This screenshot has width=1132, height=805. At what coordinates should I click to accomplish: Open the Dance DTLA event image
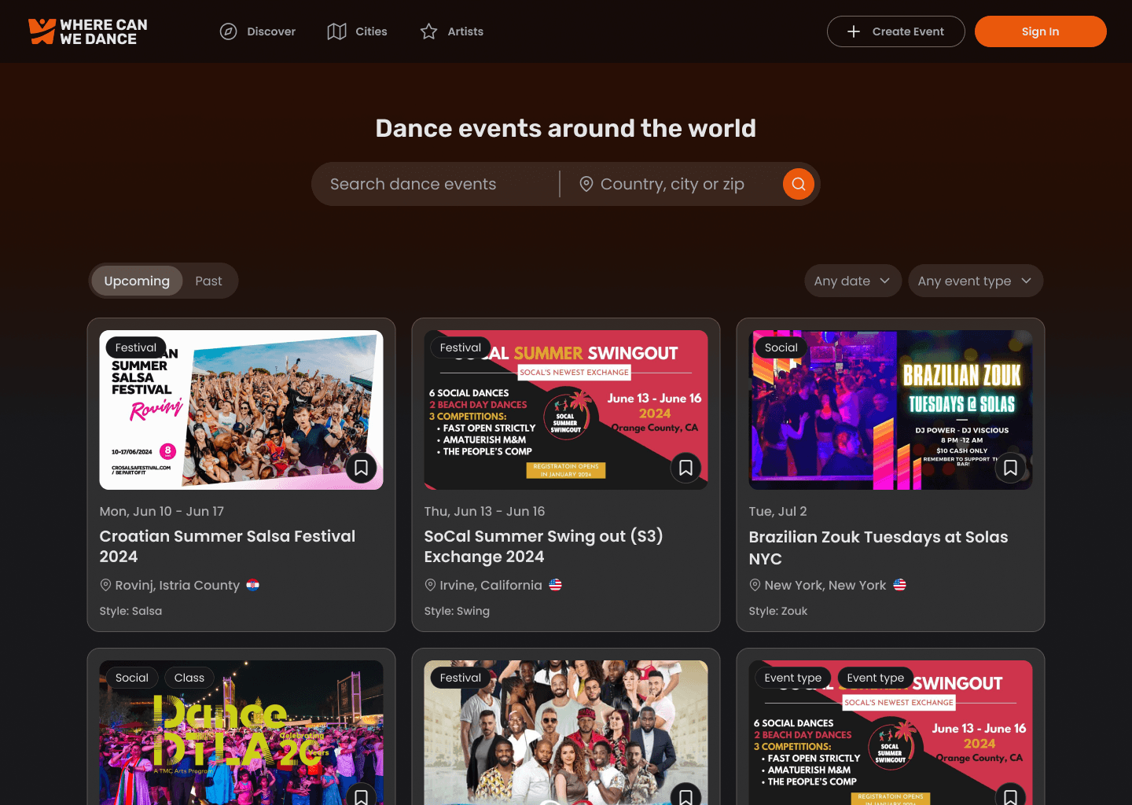pyautogui.click(x=241, y=733)
